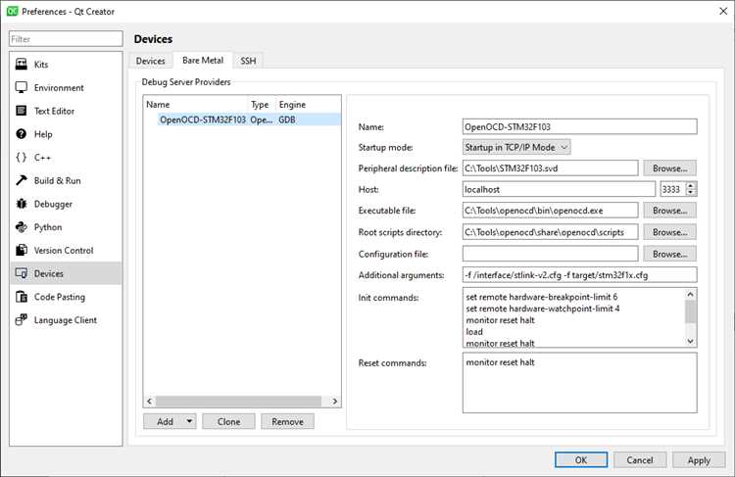Click the Apply button
The width and height of the screenshot is (735, 477).
(699, 459)
